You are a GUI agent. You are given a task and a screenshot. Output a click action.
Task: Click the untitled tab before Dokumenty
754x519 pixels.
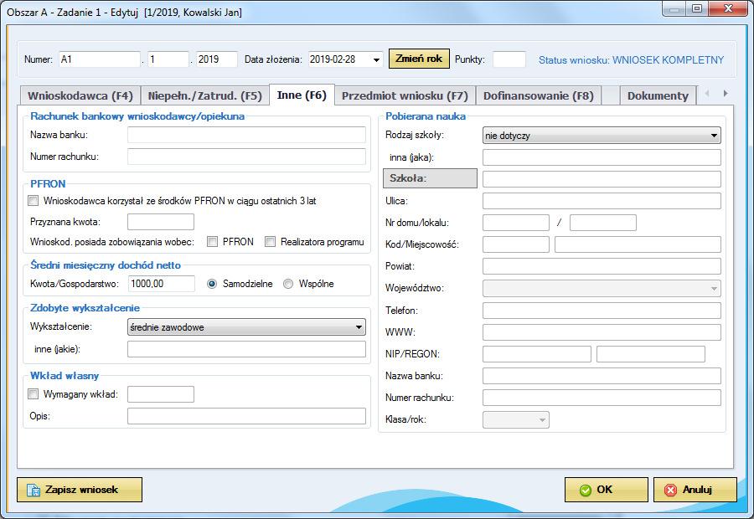coord(610,95)
